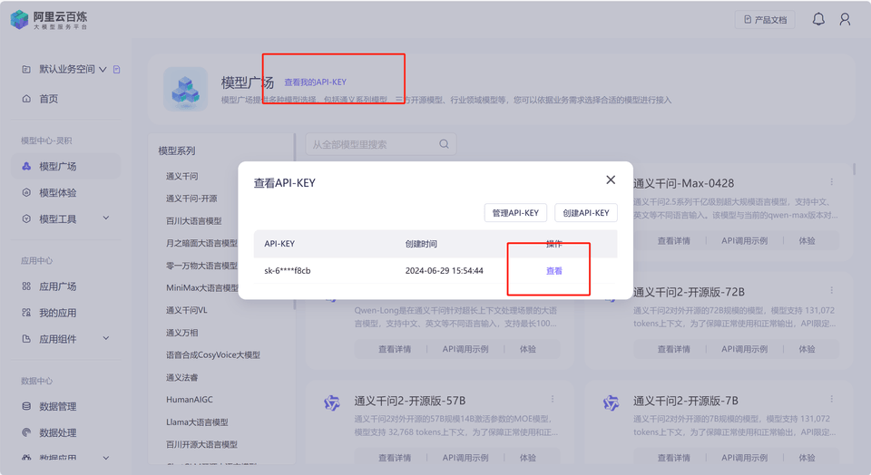871x475 pixels.
Task: Click the 首页 home icon
Action: (x=26, y=99)
